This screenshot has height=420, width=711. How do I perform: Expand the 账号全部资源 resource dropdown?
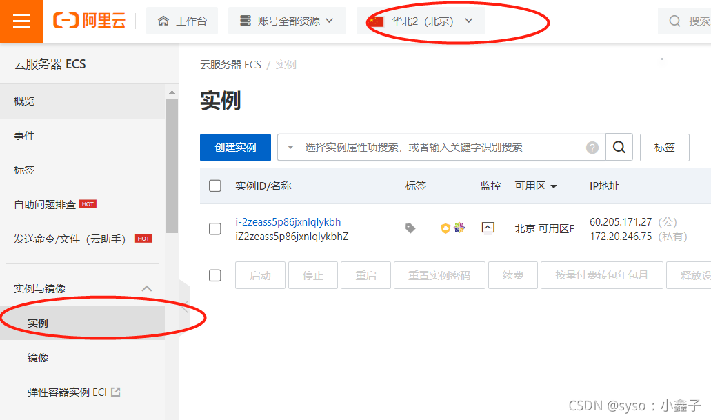(287, 21)
